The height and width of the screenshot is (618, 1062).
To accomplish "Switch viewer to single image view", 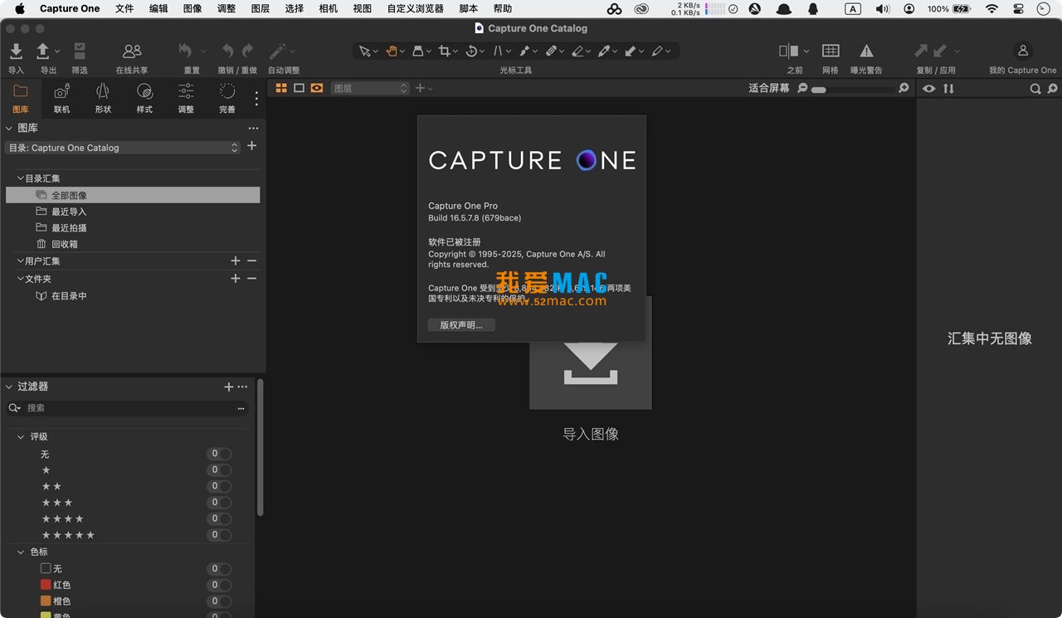I will [299, 88].
